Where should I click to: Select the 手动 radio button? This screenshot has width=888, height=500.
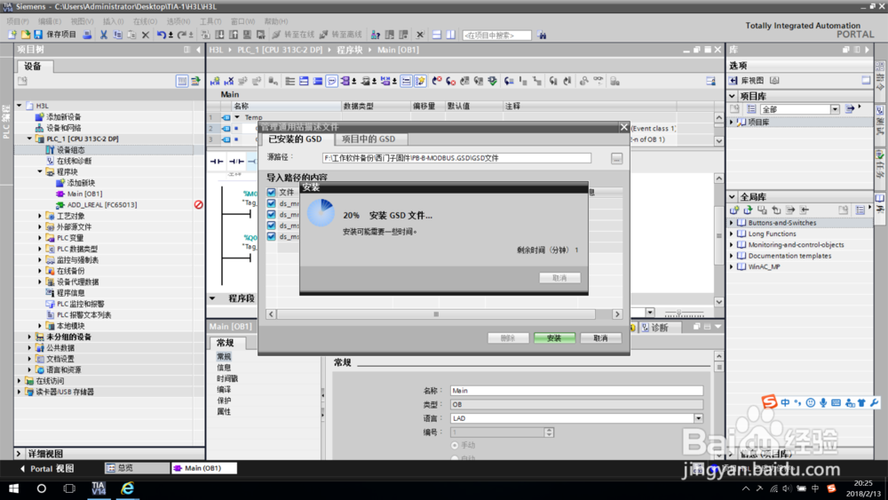[x=454, y=446]
